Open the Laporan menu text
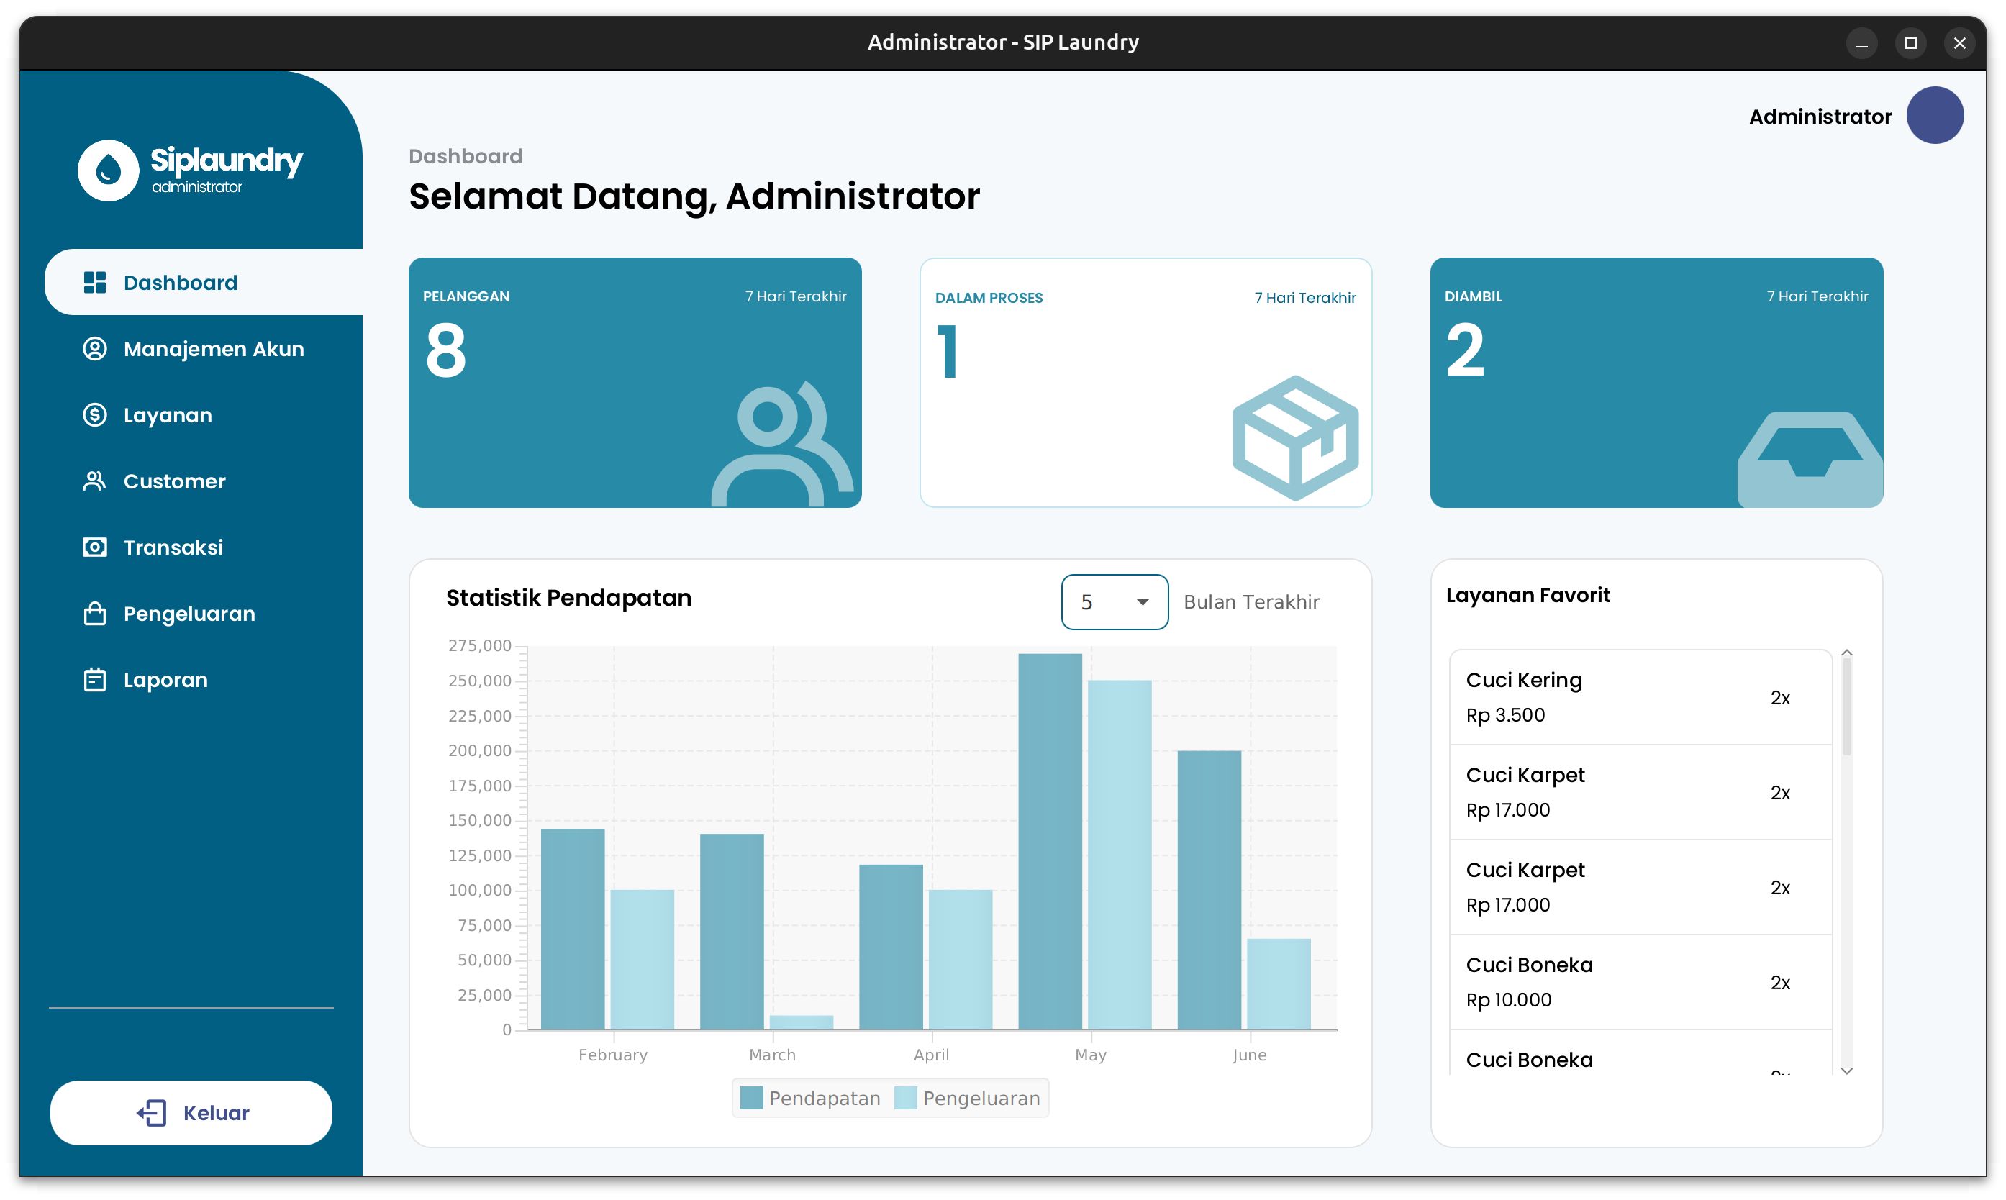 click(x=165, y=680)
